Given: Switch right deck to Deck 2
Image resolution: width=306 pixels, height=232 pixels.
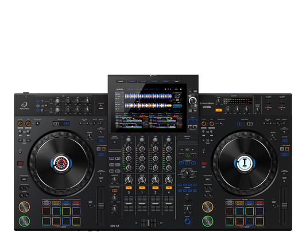Looking at the screenshot, I should 239,123.
